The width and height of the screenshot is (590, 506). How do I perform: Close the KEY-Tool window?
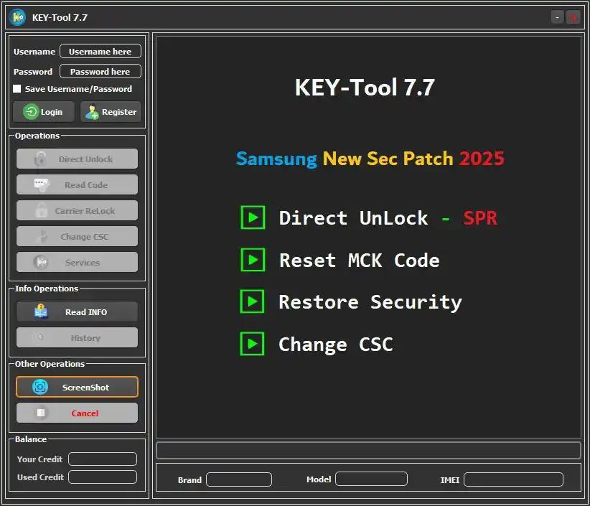tap(573, 17)
